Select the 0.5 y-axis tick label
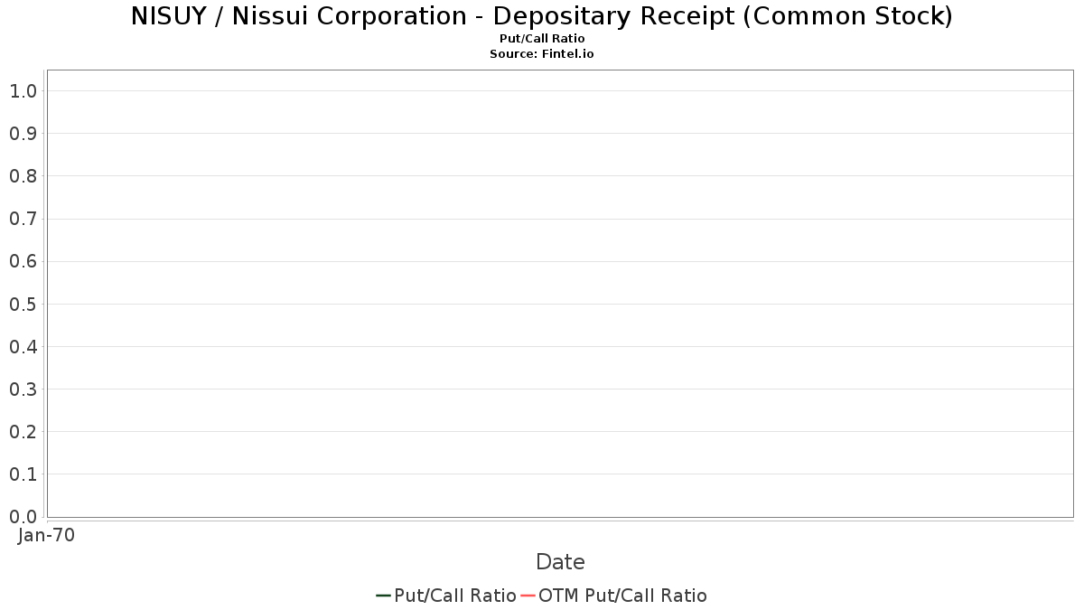1084x610 pixels. [23, 304]
